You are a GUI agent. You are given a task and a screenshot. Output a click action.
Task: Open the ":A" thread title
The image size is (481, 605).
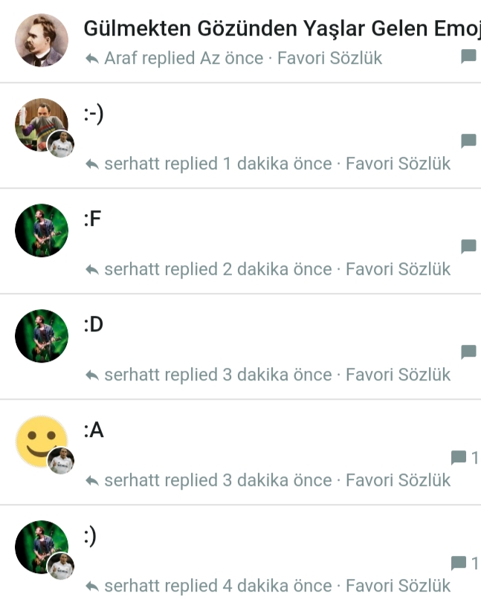pos(94,430)
